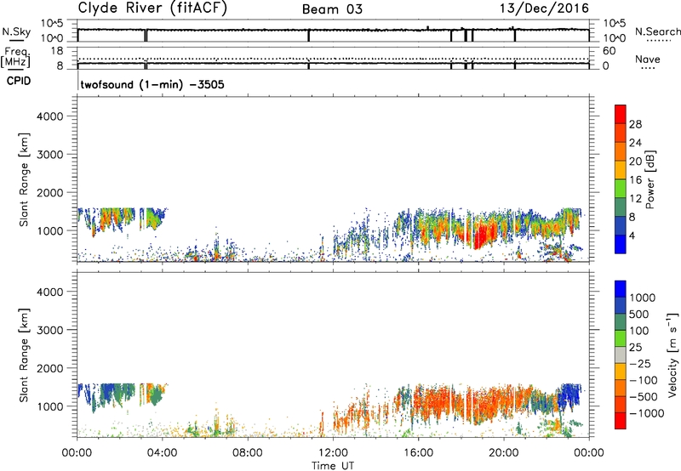Click the "-100" label on Velocity colorbar
Screen dimensions: 681x471
pyautogui.click(x=642, y=380)
